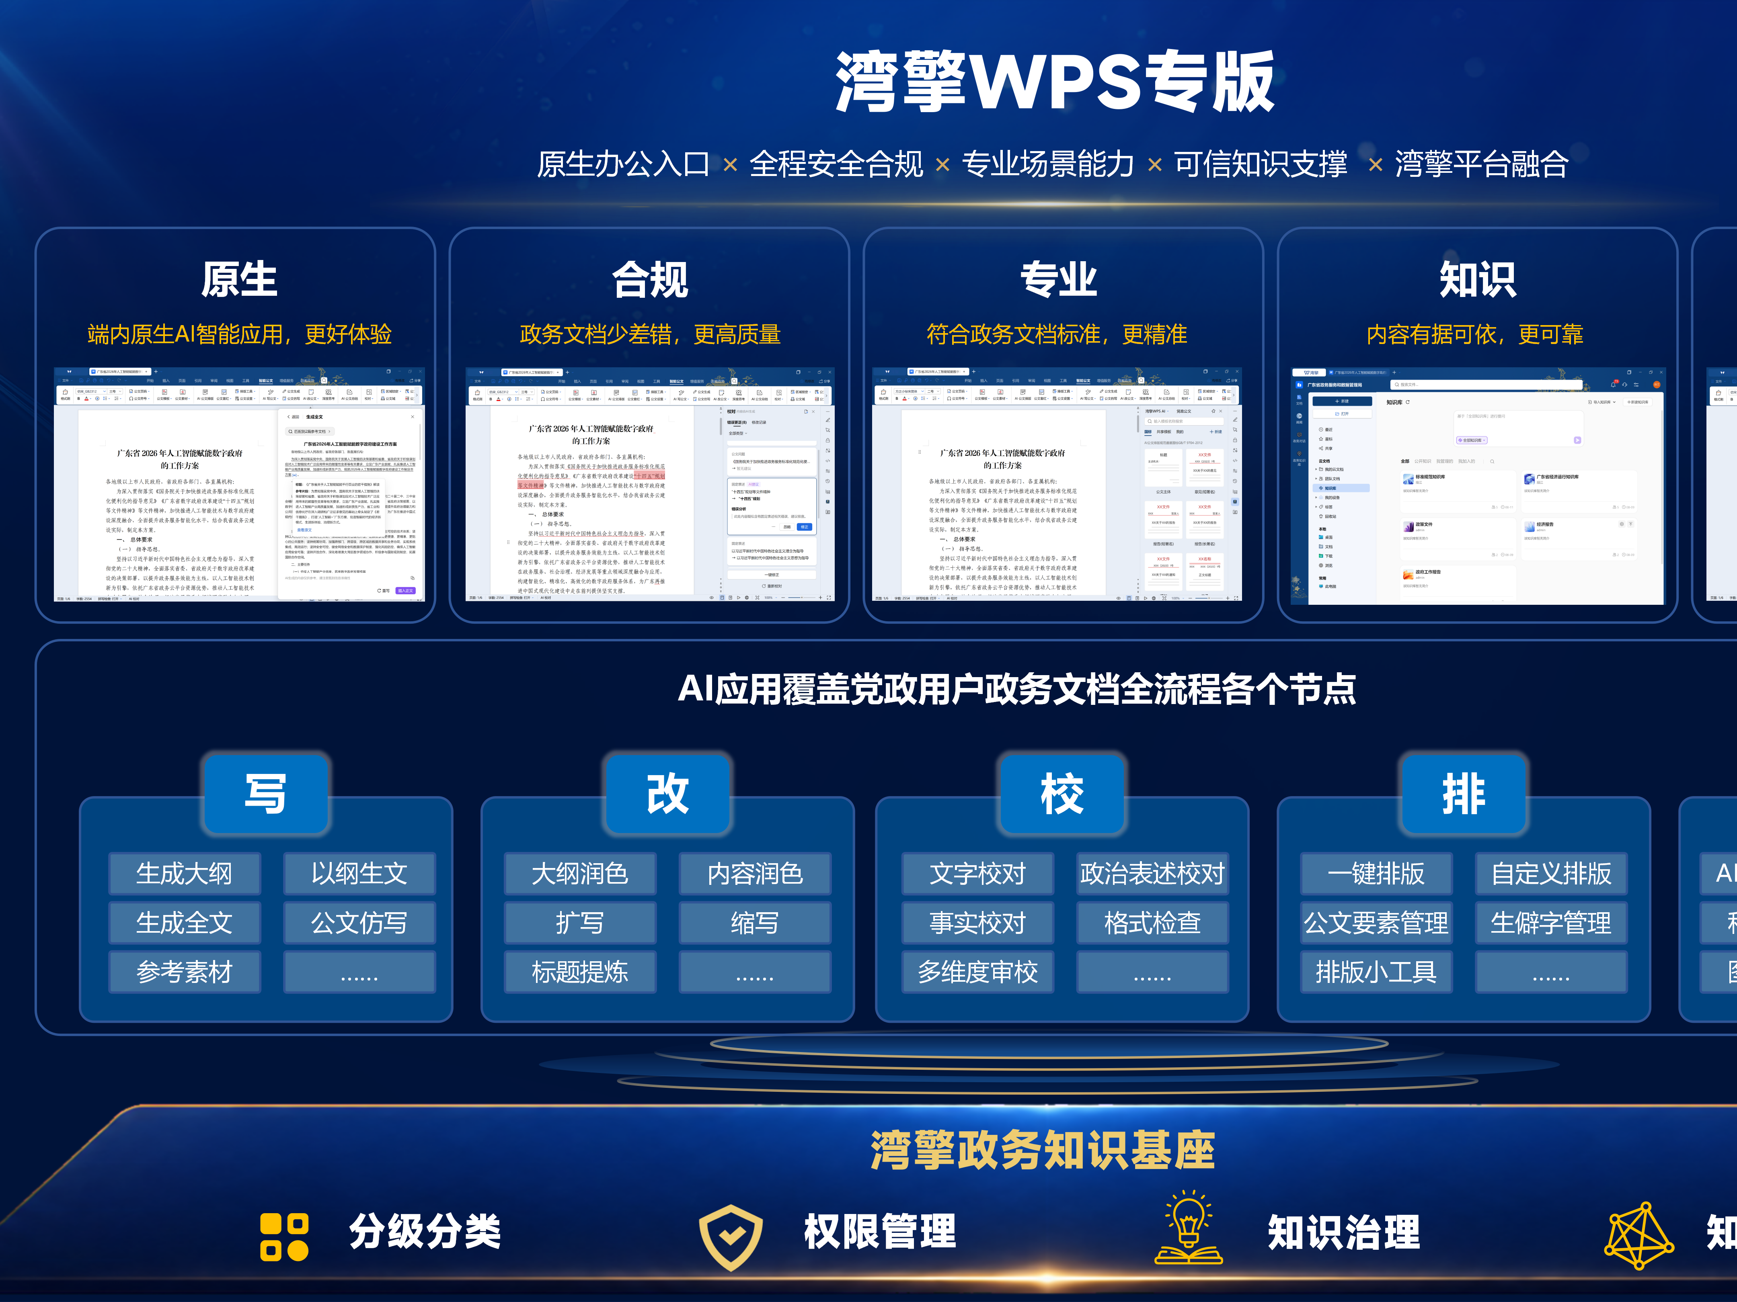
Task: Select the 排 category tile
Action: click(x=1464, y=793)
